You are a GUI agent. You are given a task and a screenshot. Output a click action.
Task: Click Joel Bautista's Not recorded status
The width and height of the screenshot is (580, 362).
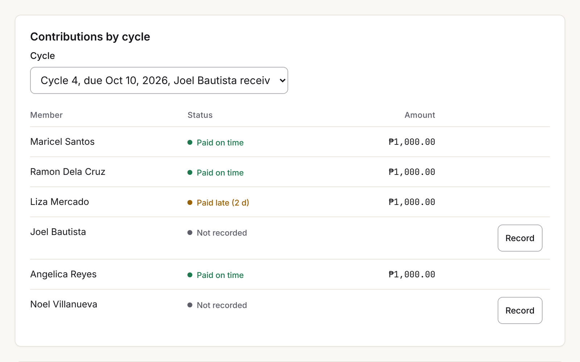pyautogui.click(x=217, y=233)
